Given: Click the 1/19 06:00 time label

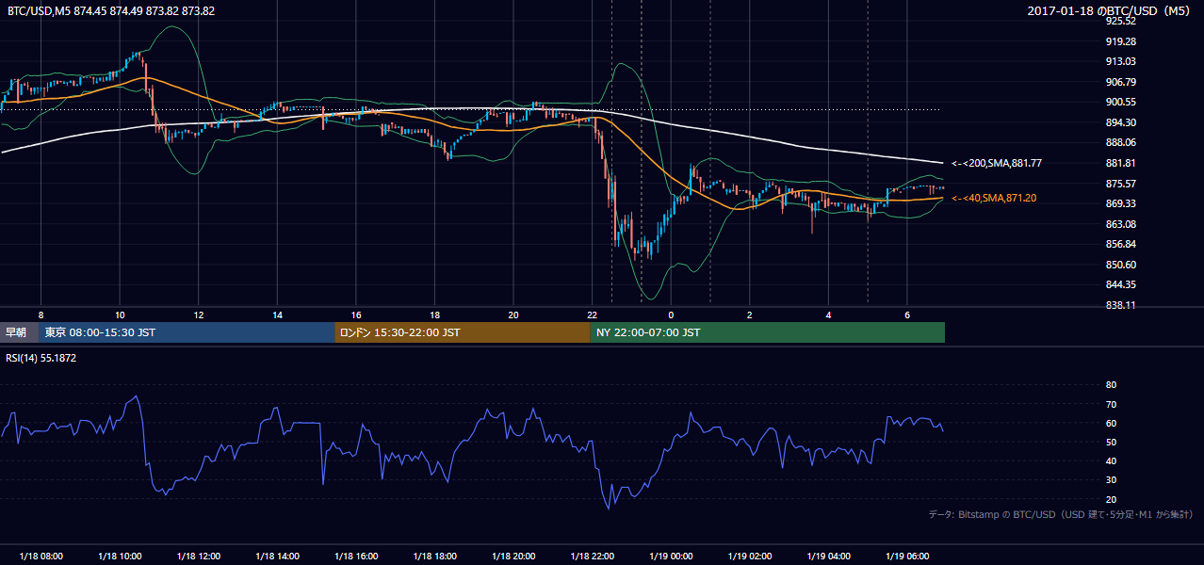Looking at the screenshot, I should click(x=907, y=557).
